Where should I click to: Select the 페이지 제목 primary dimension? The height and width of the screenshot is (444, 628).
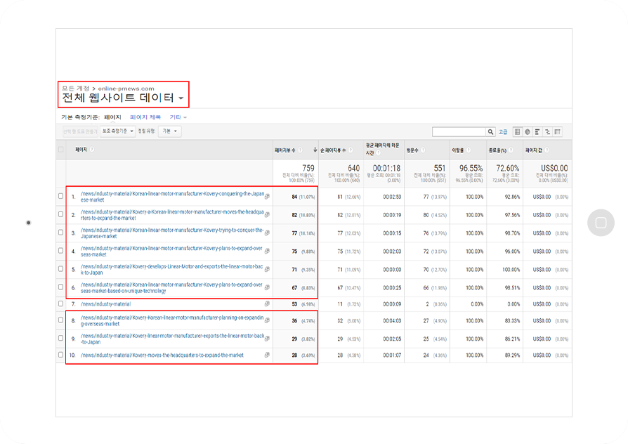click(145, 117)
